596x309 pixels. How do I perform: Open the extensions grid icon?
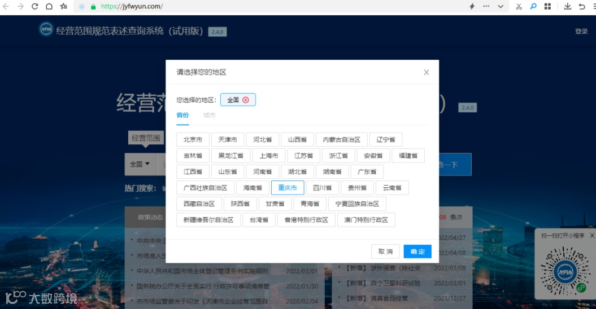(548, 6)
